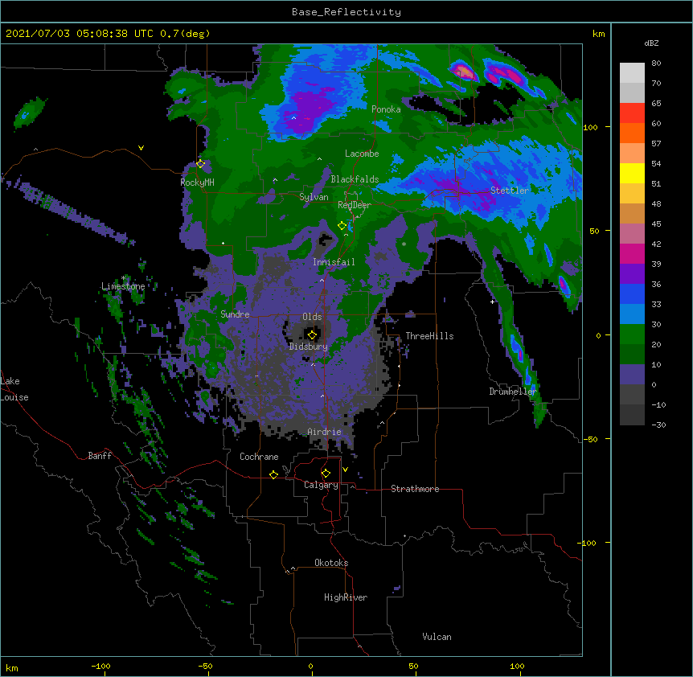The height and width of the screenshot is (677, 693).
Task: Click the Lake Louise label
Action: tap(14, 389)
